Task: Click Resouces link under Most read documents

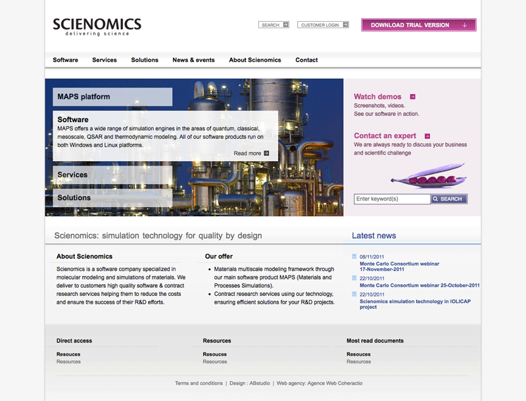Action: [358, 354]
